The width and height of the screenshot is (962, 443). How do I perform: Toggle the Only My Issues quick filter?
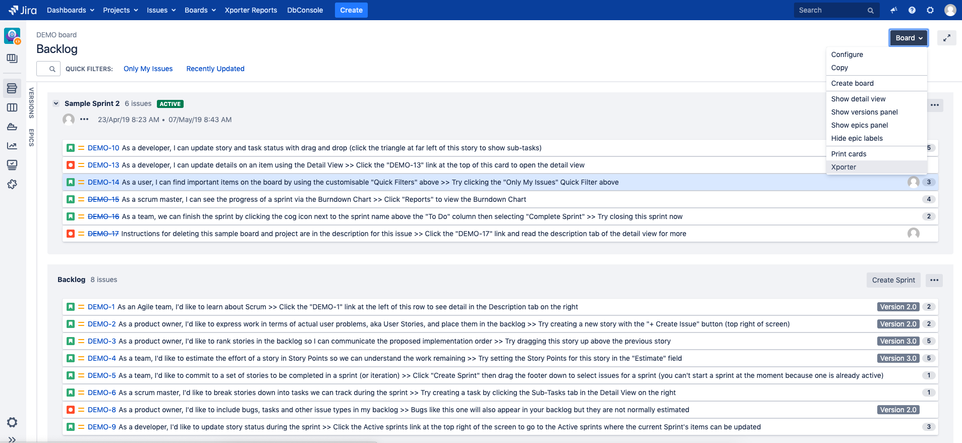(x=148, y=69)
